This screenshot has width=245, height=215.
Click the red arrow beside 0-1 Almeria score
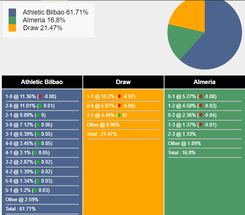click(200, 96)
